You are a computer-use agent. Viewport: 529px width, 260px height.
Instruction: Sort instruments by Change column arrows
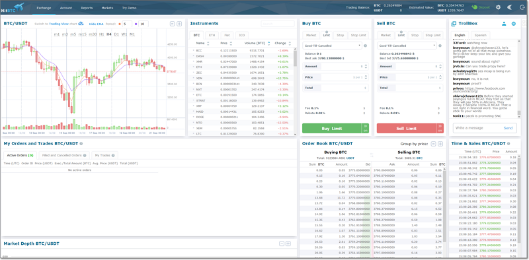coord(290,43)
